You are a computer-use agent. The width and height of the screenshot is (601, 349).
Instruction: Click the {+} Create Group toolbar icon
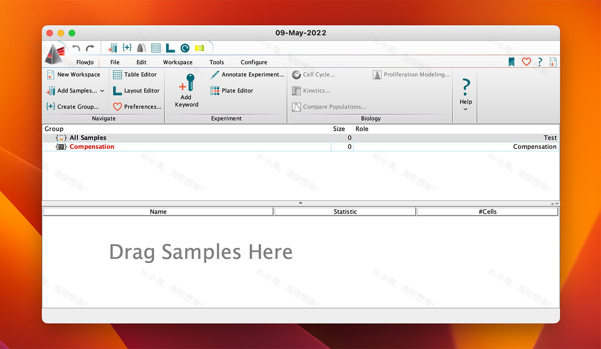coord(127,48)
